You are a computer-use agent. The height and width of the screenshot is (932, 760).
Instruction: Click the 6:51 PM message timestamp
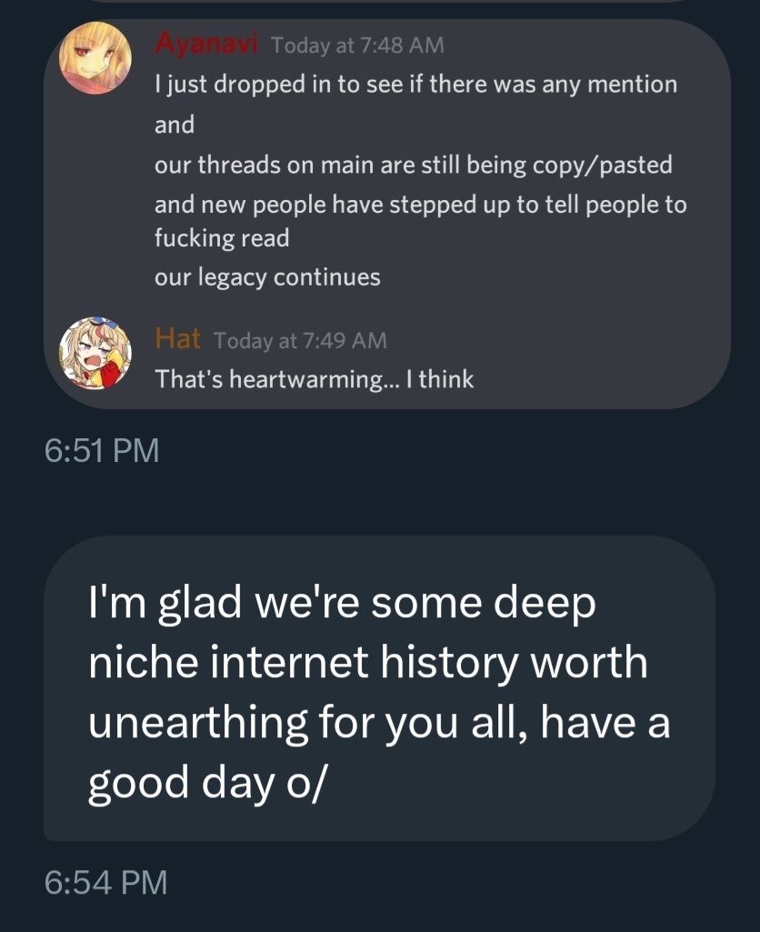click(x=102, y=450)
